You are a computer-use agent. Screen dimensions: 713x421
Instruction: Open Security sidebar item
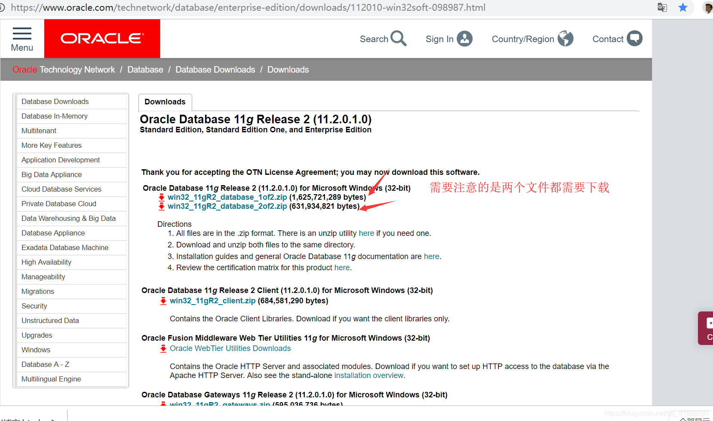pyautogui.click(x=72, y=306)
